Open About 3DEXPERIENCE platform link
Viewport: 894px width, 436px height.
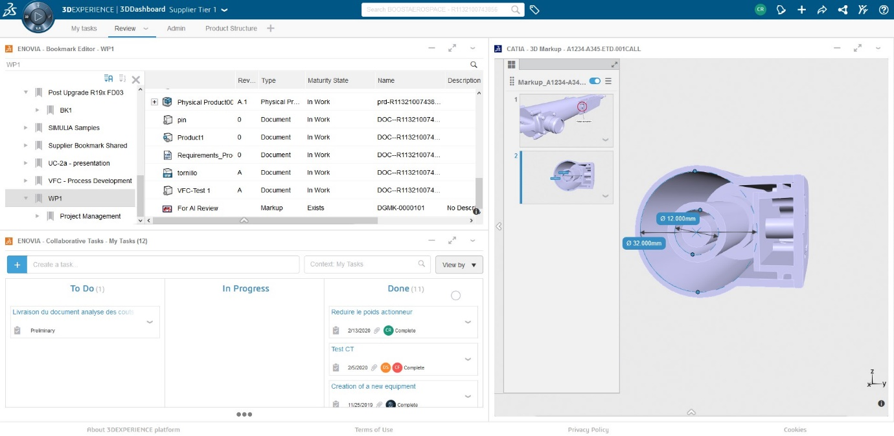(x=133, y=430)
